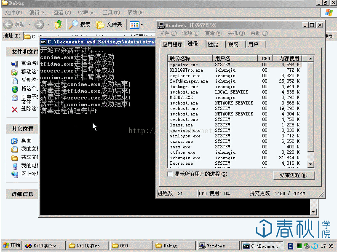Click the copy (复制这) task icon in sidebar
Image resolution: width=337 pixels, height=252 pixels.
coord(15,80)
